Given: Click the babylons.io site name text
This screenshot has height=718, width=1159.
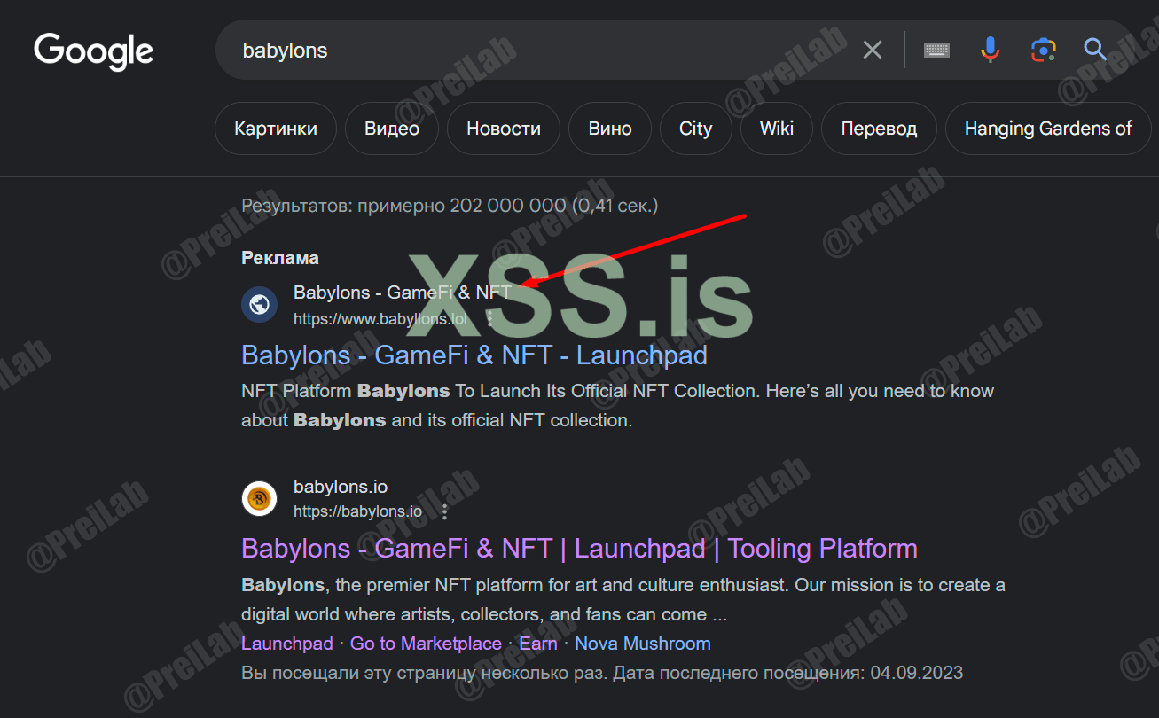Looking at the screenshot, I should pyautogui.click(x=341, y=487).
